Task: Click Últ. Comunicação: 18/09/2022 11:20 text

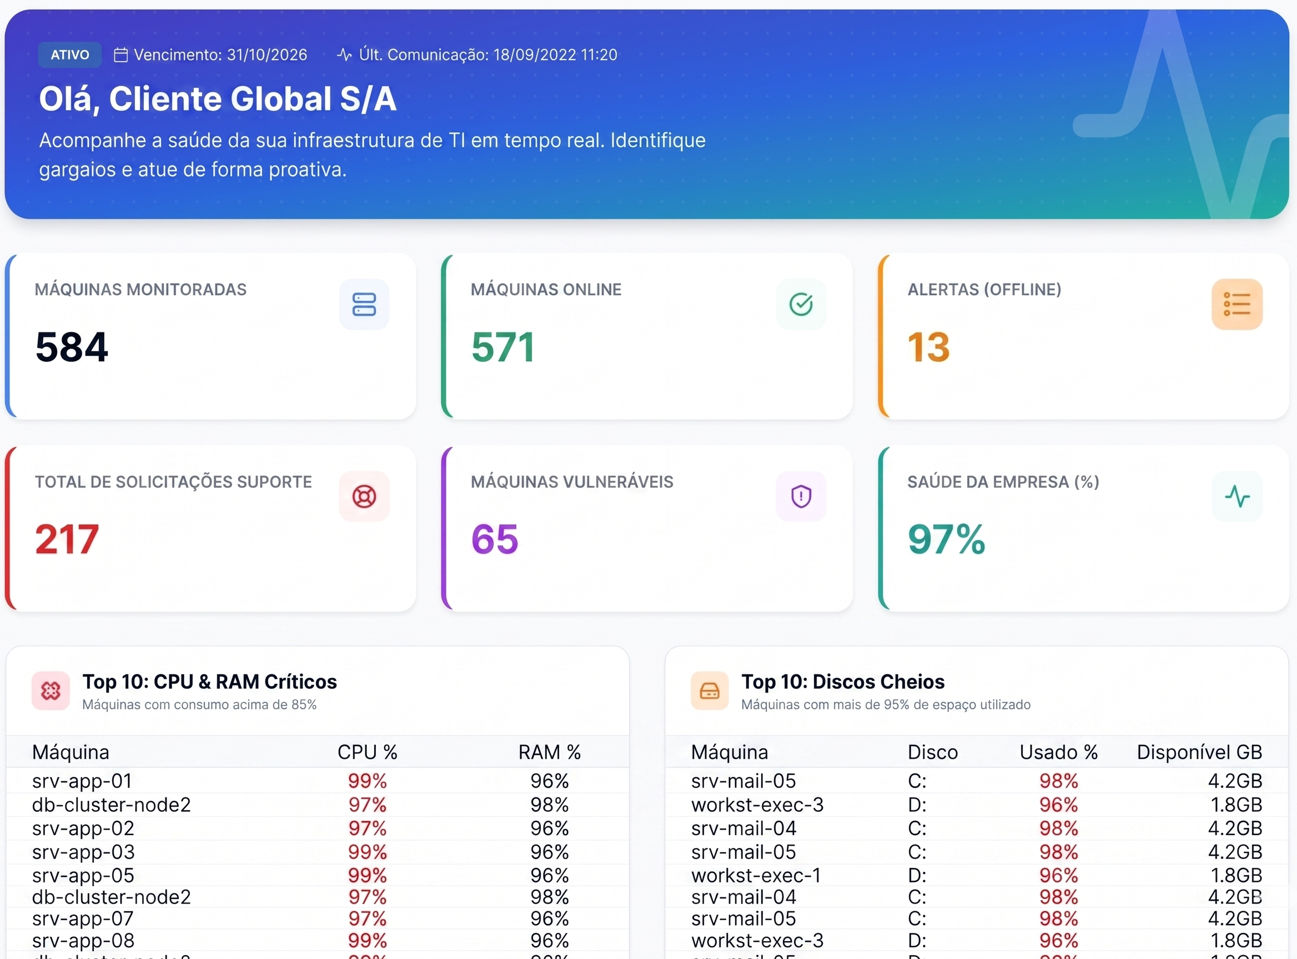Action: pos(488,54)
